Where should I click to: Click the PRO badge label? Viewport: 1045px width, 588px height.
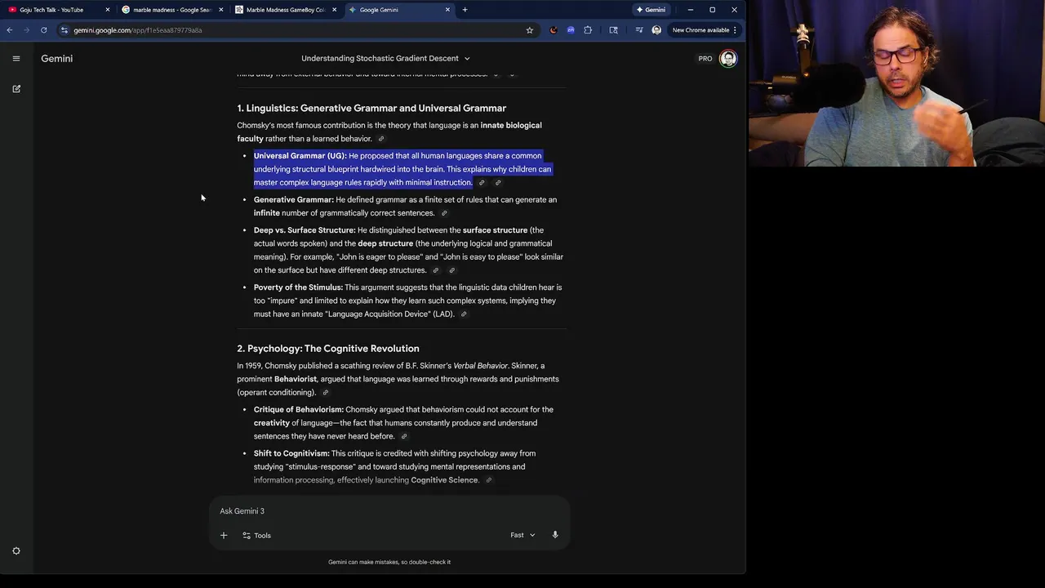705,59
